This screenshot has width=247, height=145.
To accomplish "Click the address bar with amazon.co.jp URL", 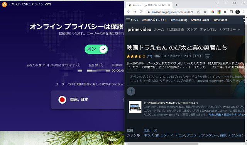I will (173, 12).
